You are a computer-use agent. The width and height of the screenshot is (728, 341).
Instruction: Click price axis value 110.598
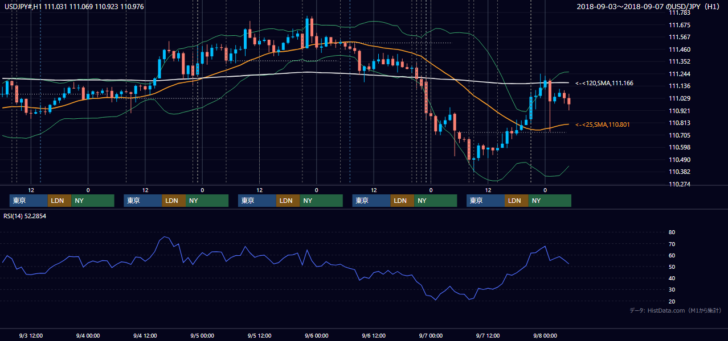point(679,147)
